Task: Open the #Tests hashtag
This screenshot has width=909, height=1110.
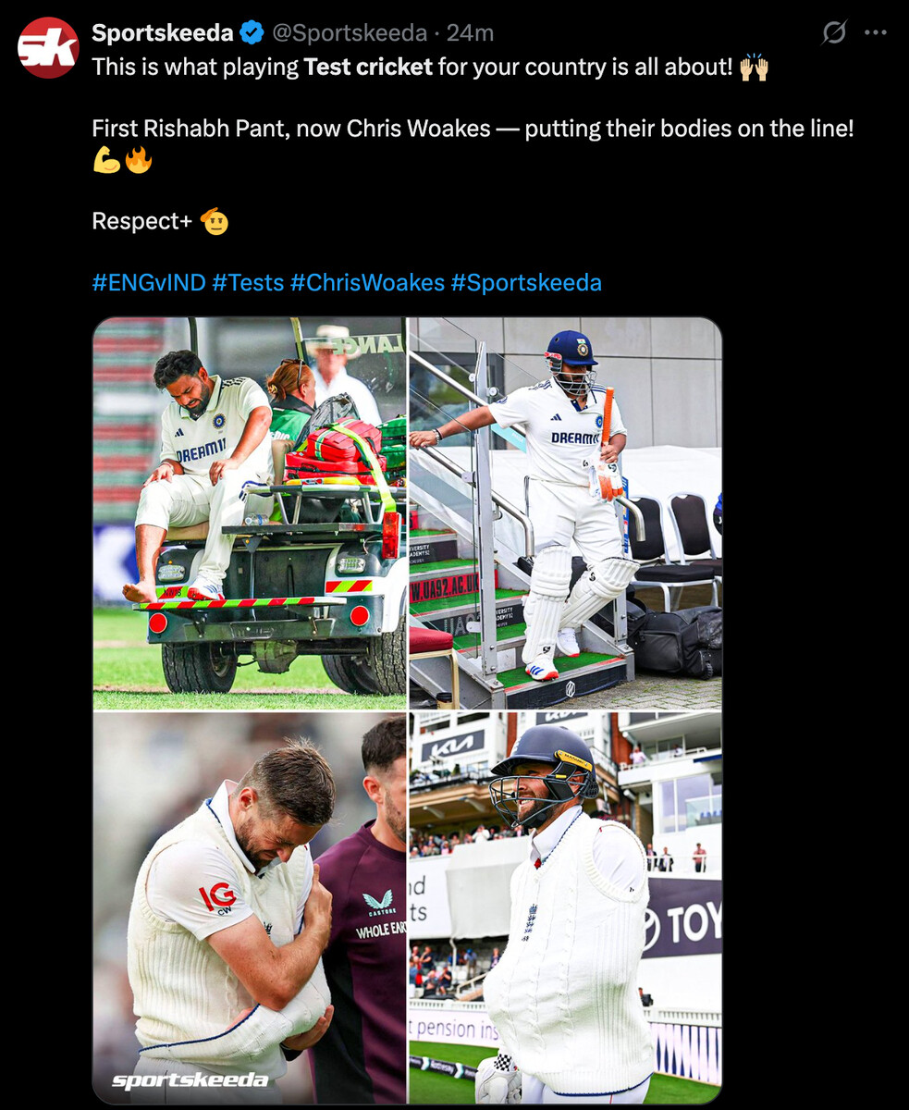Action: pyautogui.click(x=248, y=282)
